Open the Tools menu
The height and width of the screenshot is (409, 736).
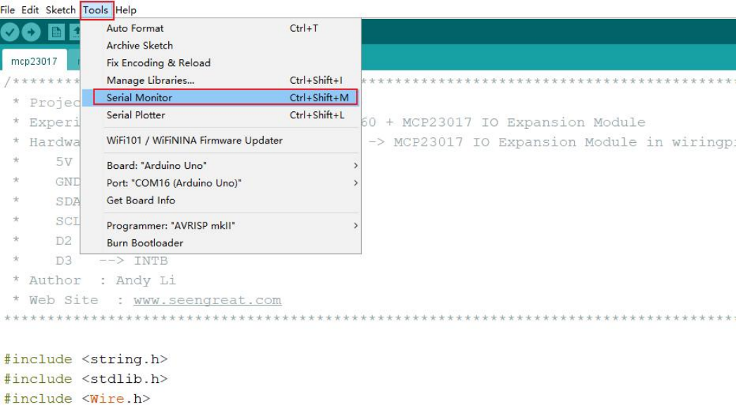96,10
